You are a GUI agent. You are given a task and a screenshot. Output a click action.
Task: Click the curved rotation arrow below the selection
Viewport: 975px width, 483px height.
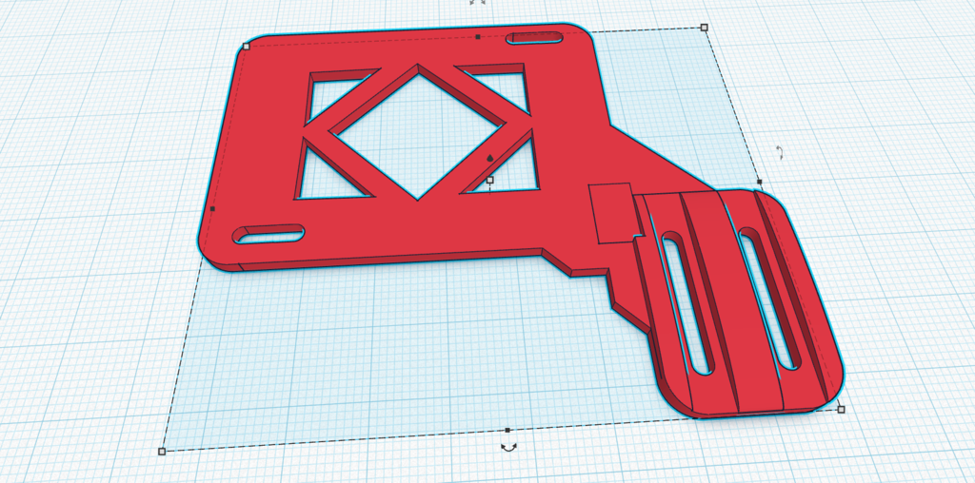508,447
